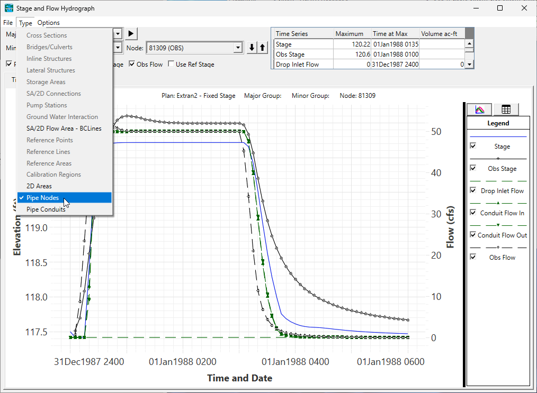Expand the Major group dropdown arrow
Screen dimensions: 537x393
pos(118,34)
